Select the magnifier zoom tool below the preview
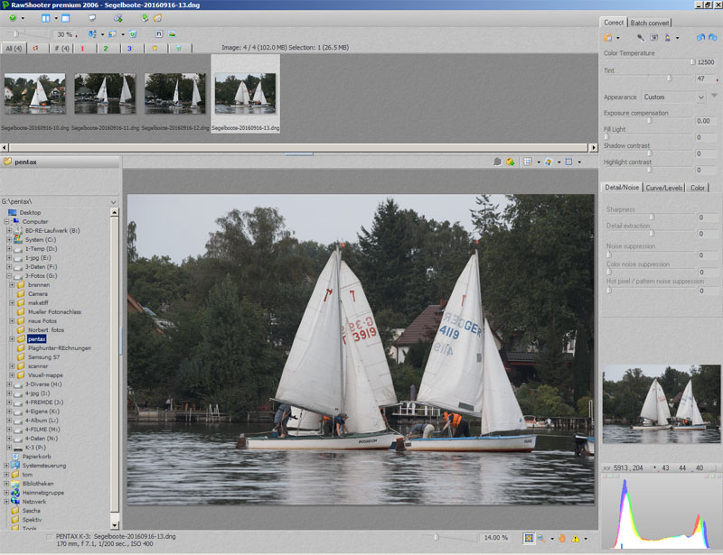723x555 pixels. (x=542, y=538)
